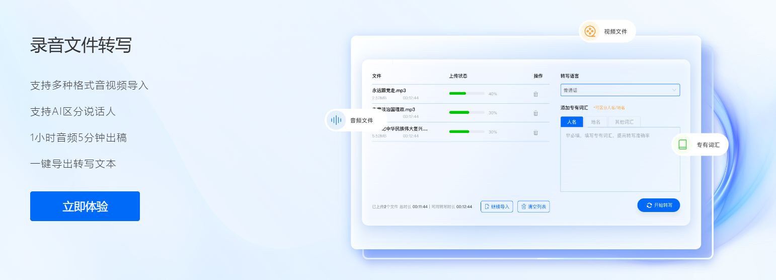This screenshot has width=776, height=280.
Task: Click the 录音文件转写 heading
Action: (81, 45)
